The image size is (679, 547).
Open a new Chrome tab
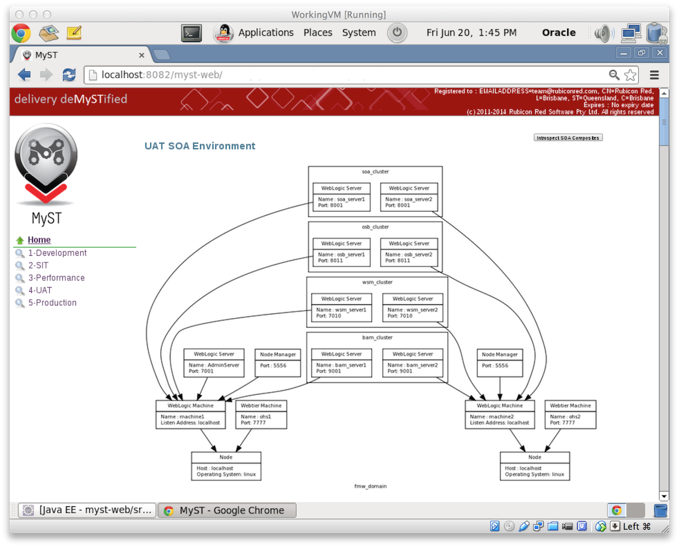tap(162, 55)
